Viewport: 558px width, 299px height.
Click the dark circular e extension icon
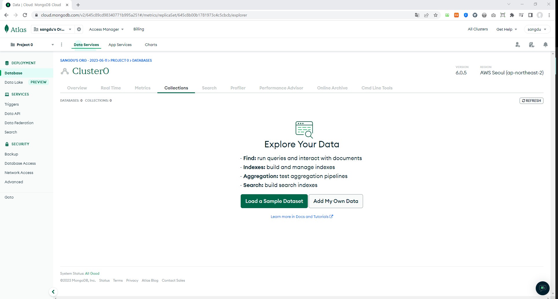click(x=475, y=15)
